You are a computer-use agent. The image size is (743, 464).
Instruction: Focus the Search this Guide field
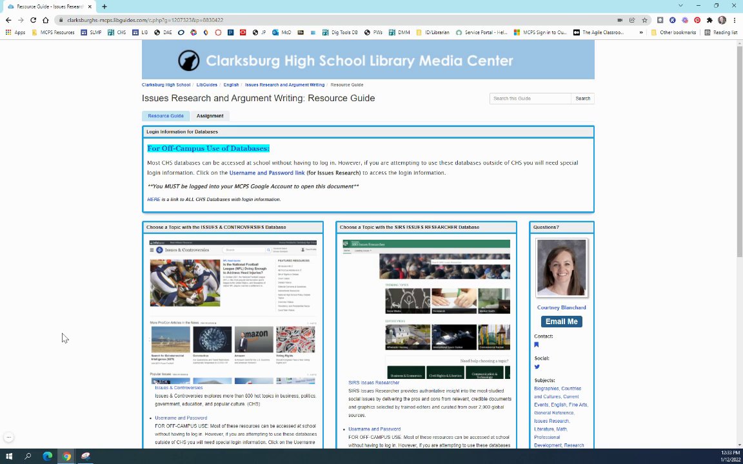530,99
